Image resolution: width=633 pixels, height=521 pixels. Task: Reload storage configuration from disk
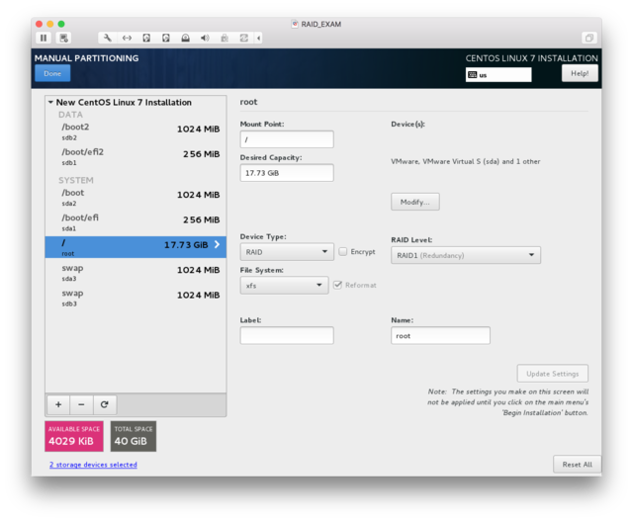pos(104,404)
